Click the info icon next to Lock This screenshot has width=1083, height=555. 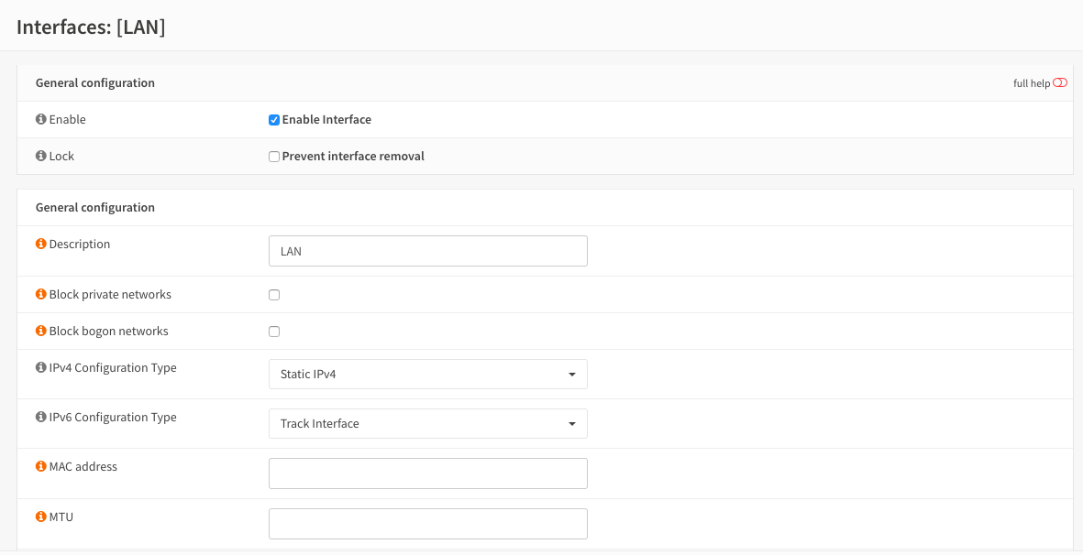(x=40, y=157)
